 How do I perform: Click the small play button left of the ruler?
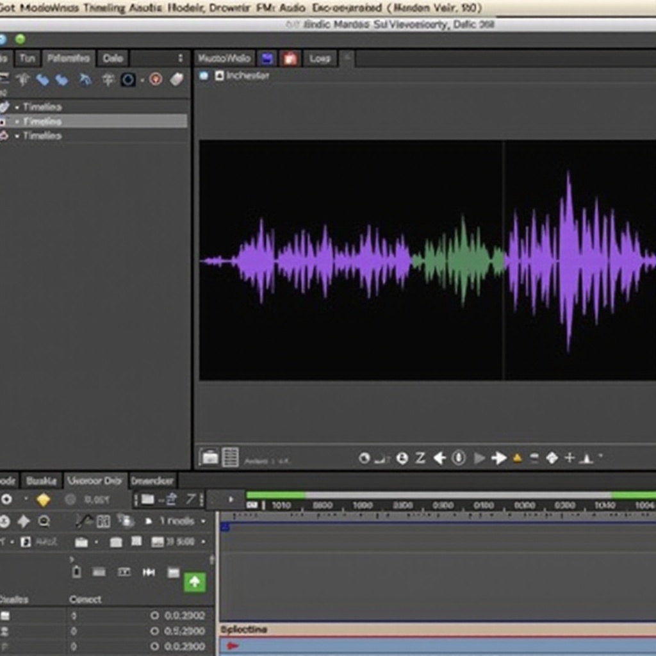(x=231, y=499)
